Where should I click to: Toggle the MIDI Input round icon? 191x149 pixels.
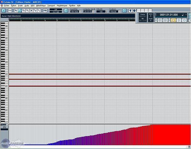coord(134,11)
